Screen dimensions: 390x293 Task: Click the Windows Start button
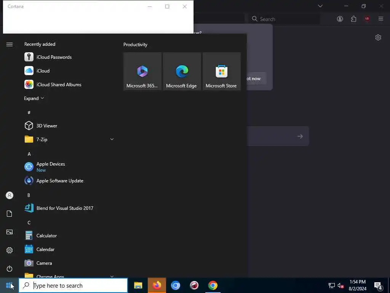tap(9, 285)
